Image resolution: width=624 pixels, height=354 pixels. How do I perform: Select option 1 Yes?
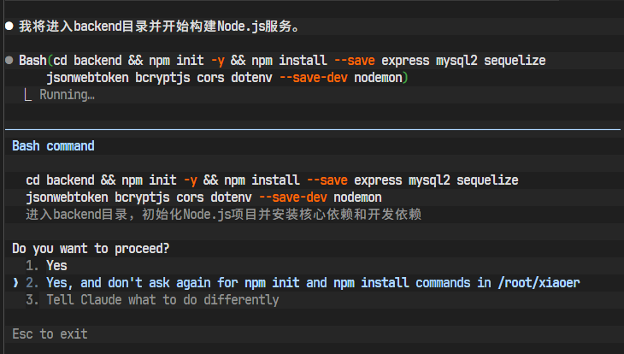point(46,266)
